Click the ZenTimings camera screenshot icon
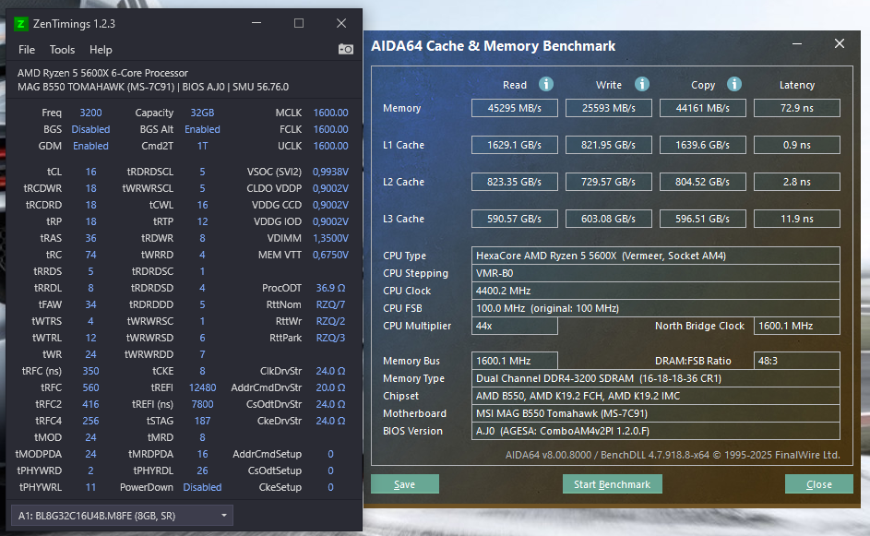This screenshot has width=870, height=536. tap(345, 49)
